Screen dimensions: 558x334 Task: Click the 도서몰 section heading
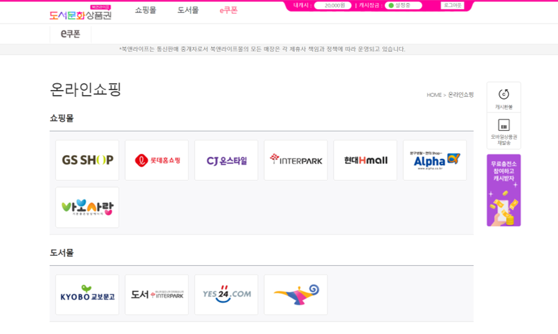[x=61, y=253]
